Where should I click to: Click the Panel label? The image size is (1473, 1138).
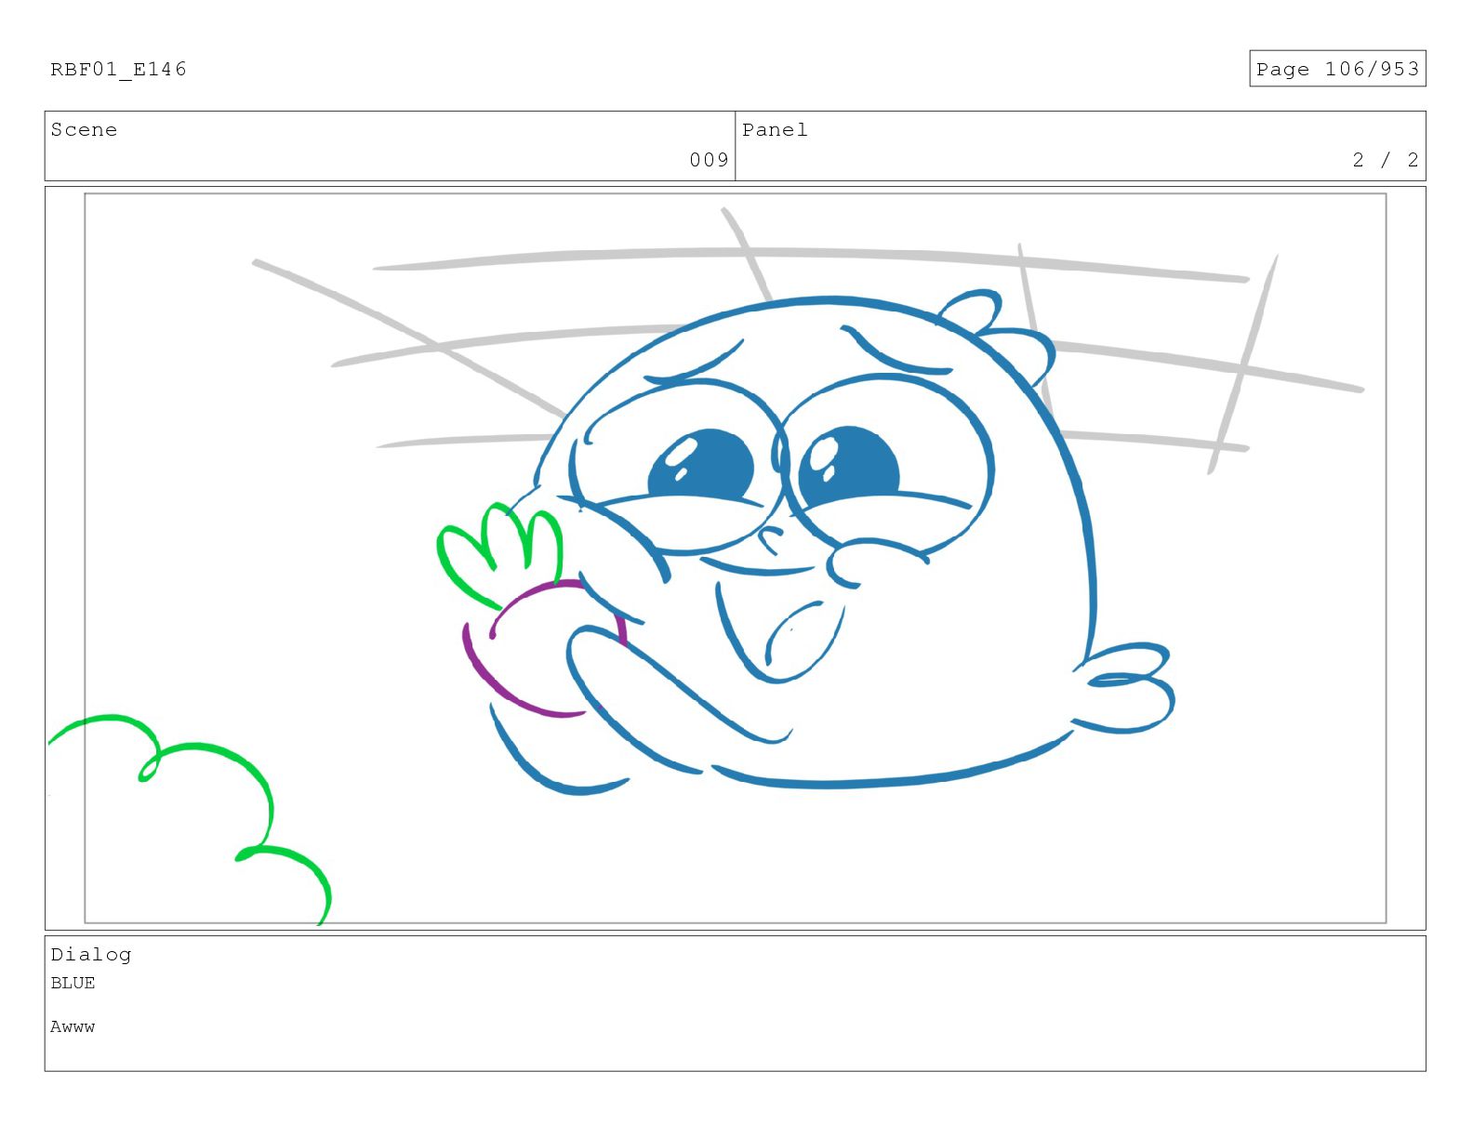point(775,129)
